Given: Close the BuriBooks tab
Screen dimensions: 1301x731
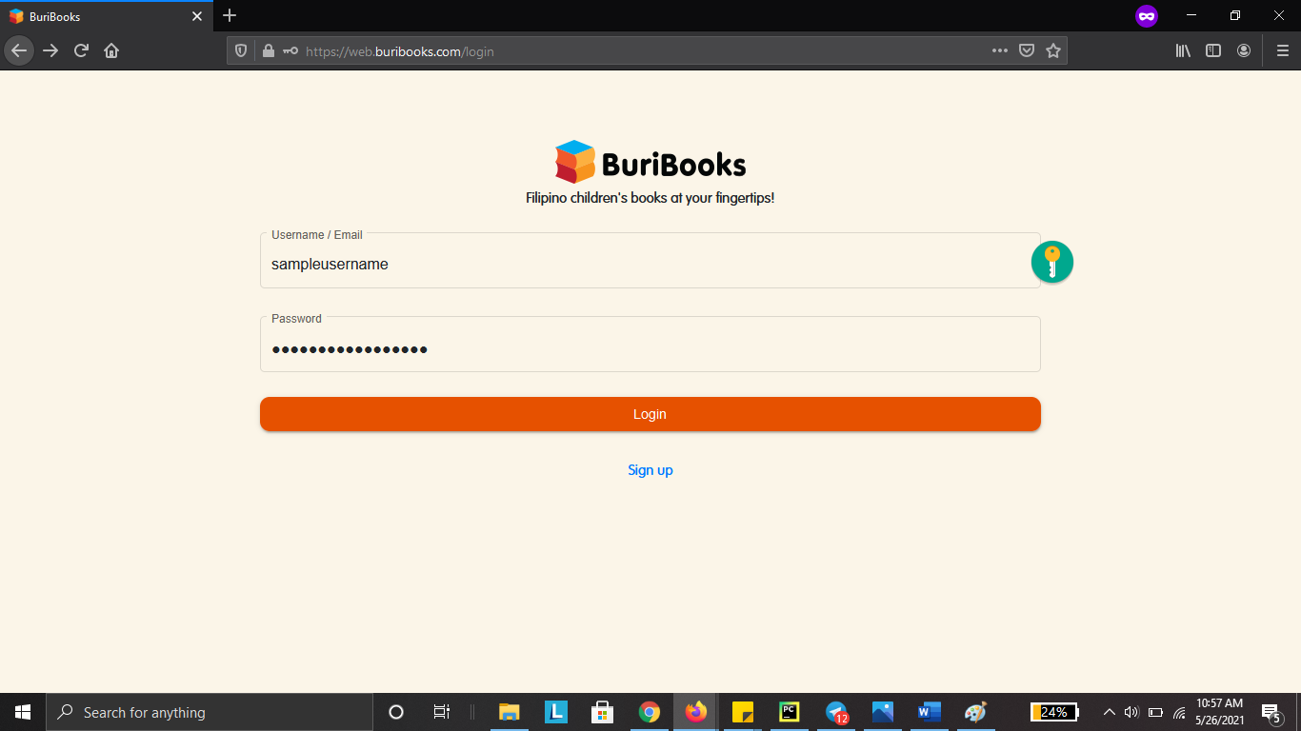Looking at the screenshot, I should click(x=196, y=16).
